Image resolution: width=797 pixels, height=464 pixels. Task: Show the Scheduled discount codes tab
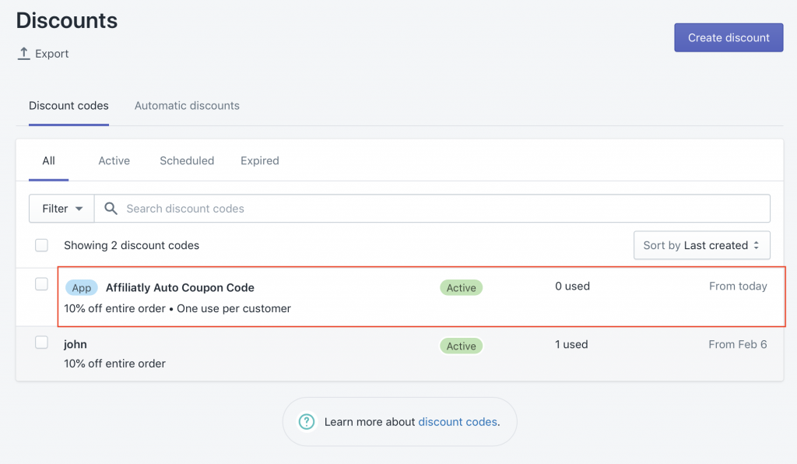tap(187, 160)
